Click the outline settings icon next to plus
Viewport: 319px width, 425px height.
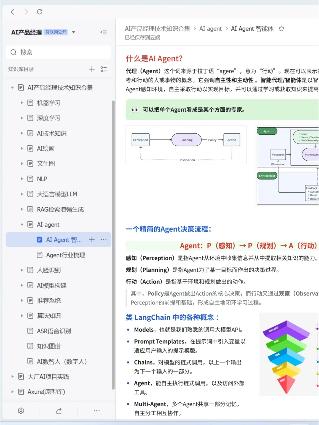104,69
